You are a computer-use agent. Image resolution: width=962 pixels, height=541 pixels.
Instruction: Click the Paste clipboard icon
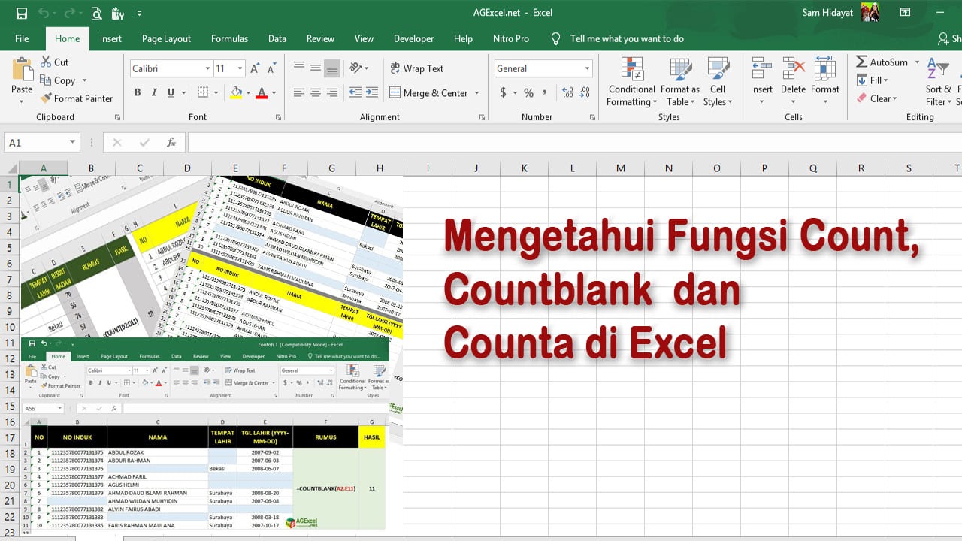22,69
